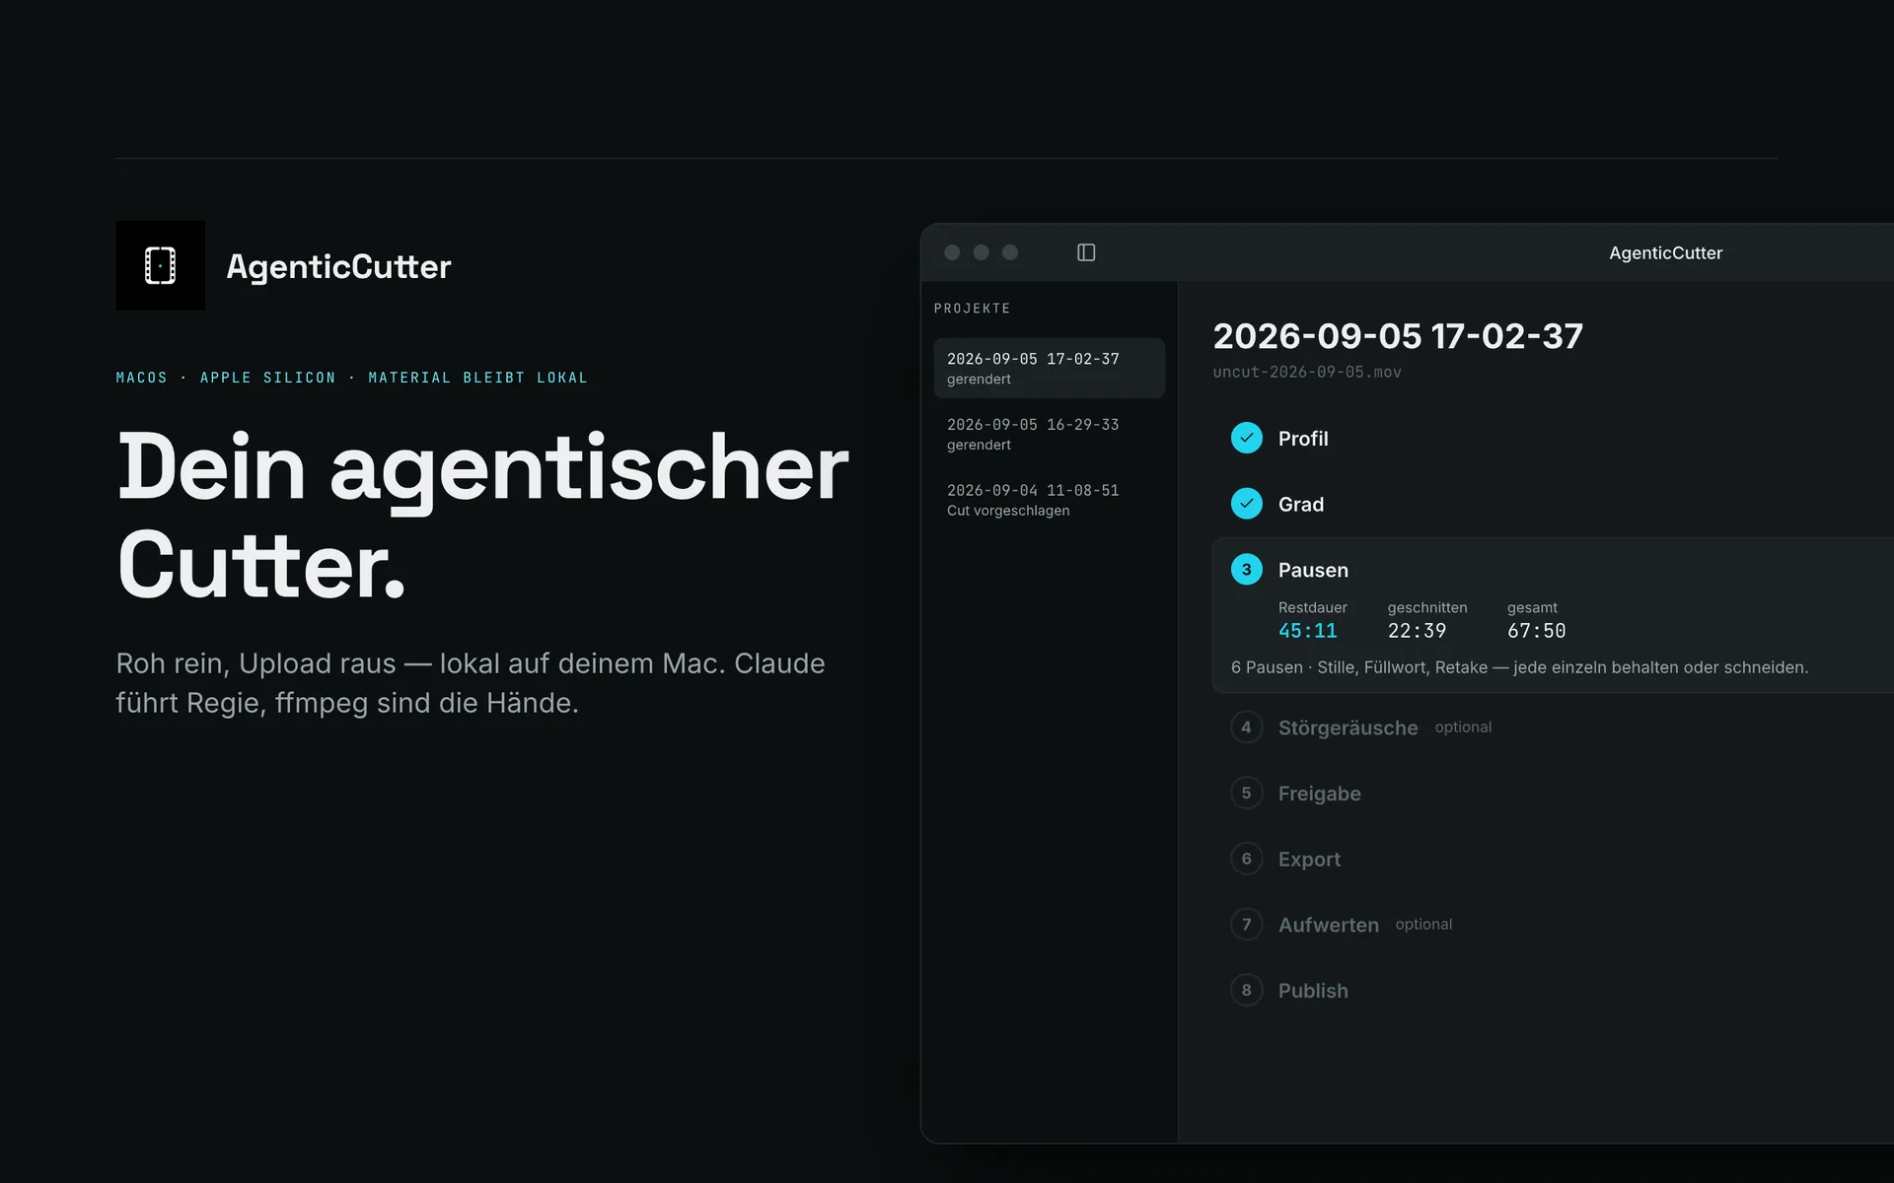Click step 7 number circle
Screen dimensions: 1894x1183
click(x=1247, y=925)
